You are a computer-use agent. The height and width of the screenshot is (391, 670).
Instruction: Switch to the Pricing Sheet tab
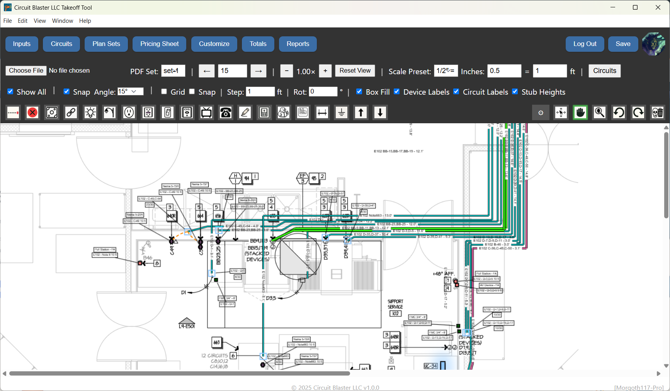click(x=159, y=44)
